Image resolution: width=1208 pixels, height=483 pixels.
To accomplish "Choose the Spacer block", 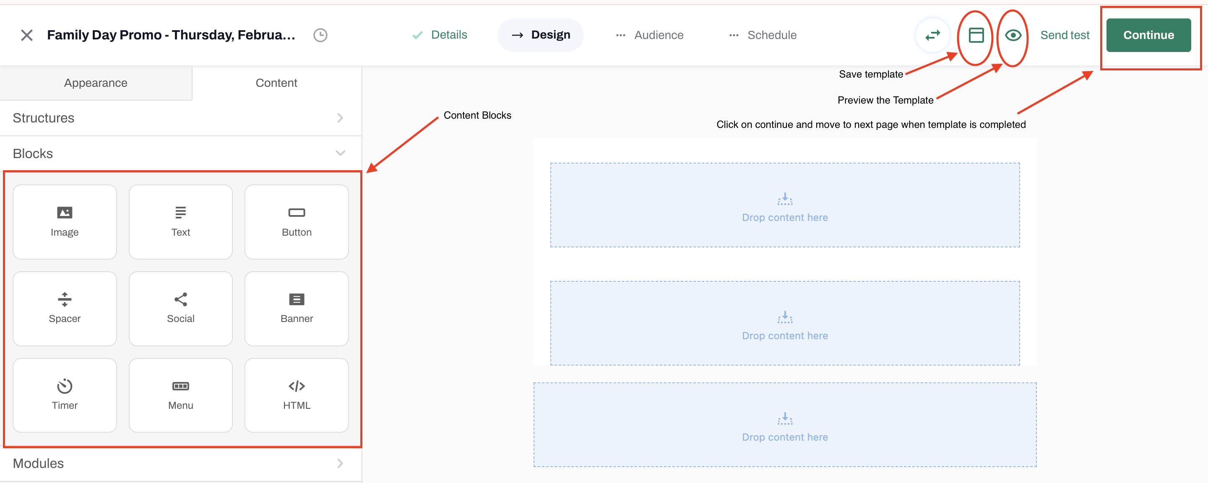I will click(65, 308).
